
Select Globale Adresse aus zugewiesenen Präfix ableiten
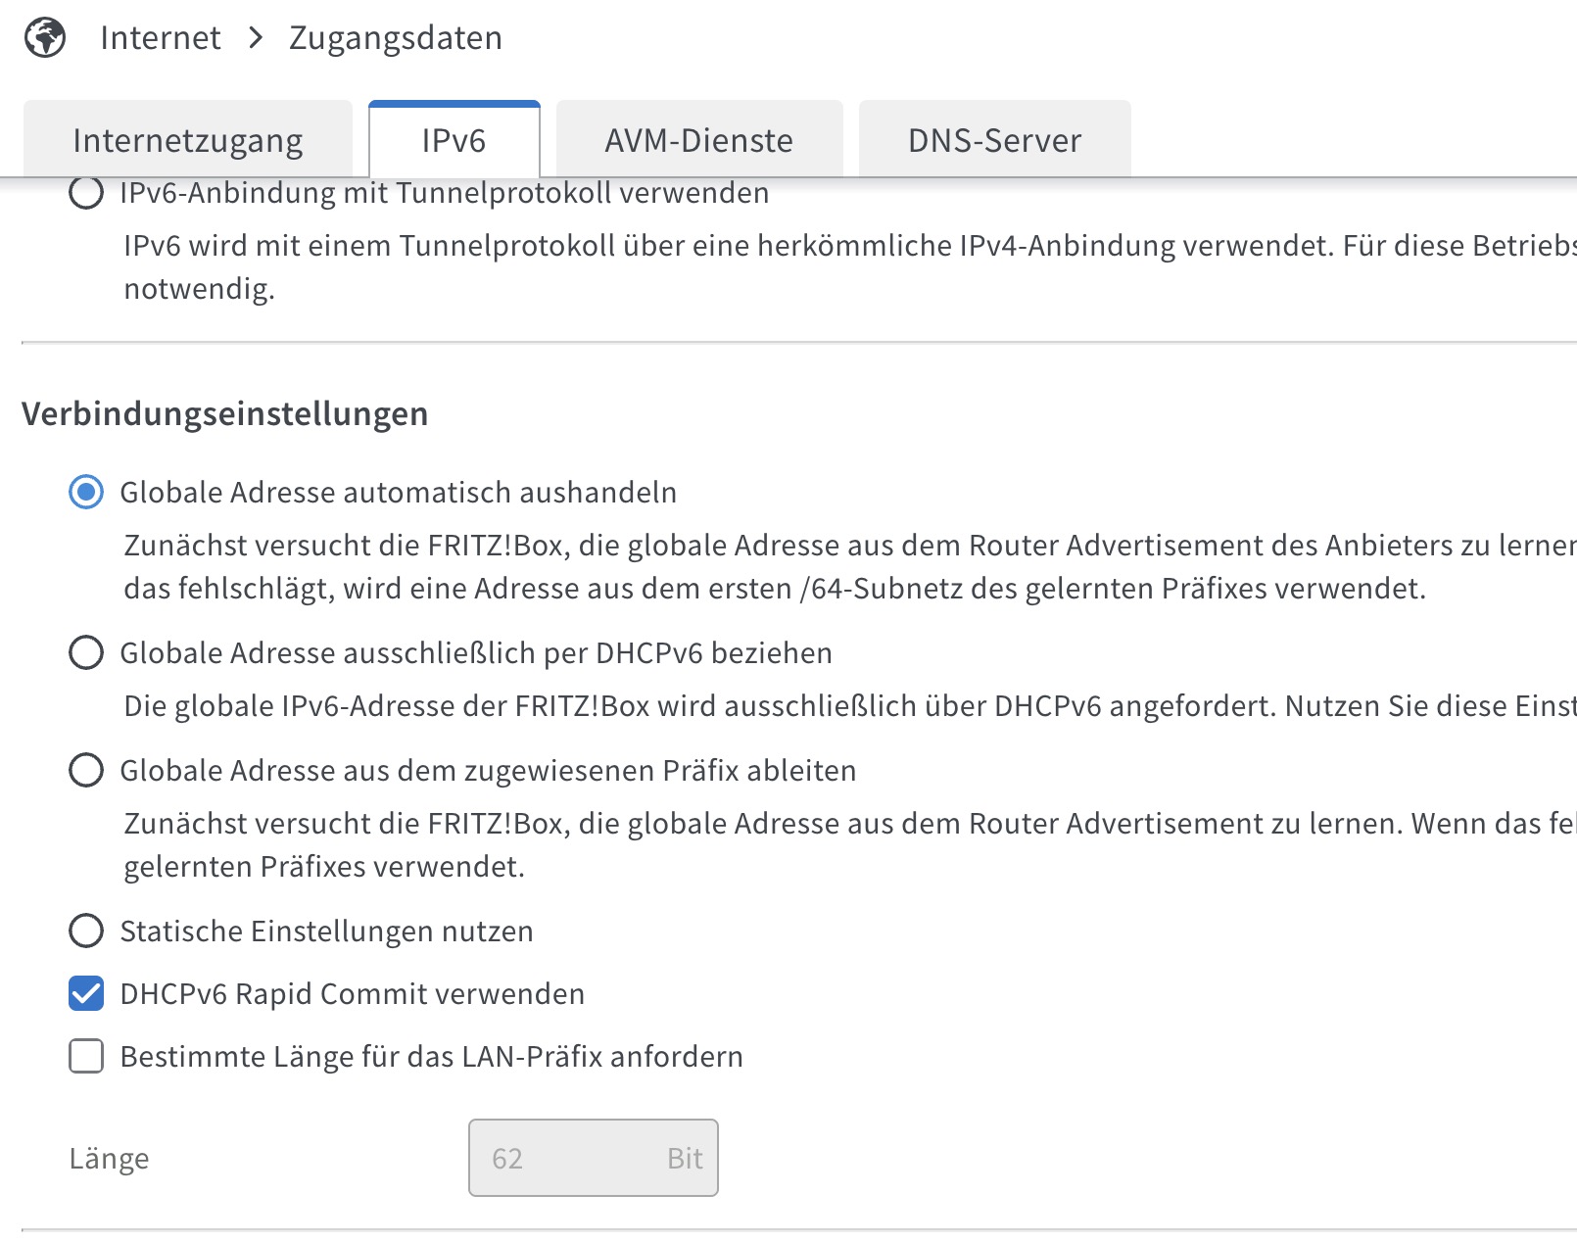[x=86, y=770]
